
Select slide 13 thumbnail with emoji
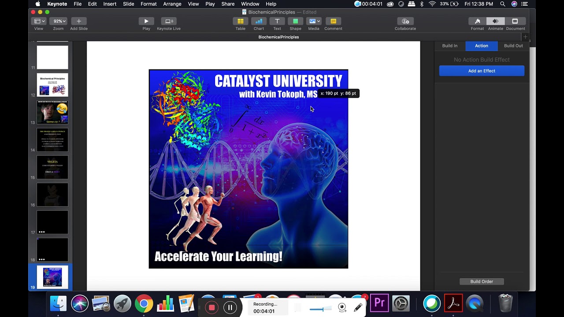coord(52,112)
